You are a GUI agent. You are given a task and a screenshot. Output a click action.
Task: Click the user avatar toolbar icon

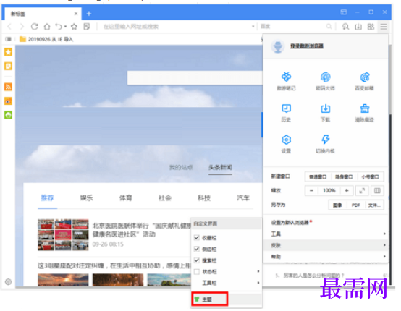point(345,27)
